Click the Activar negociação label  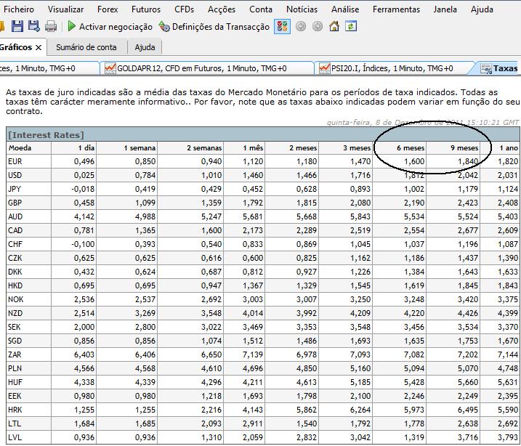click(116, 27)
